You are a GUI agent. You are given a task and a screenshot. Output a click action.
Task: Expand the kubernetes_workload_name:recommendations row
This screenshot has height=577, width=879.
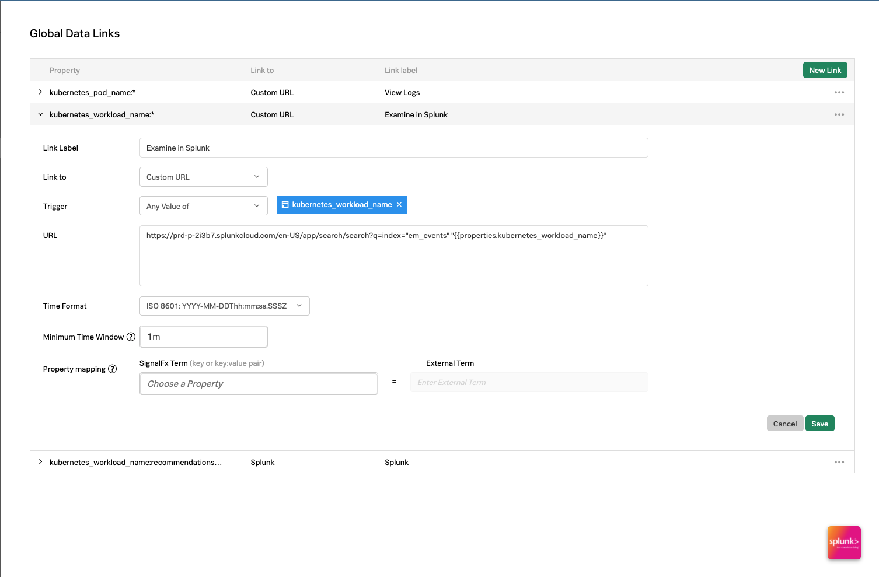[x=40, y=462]
